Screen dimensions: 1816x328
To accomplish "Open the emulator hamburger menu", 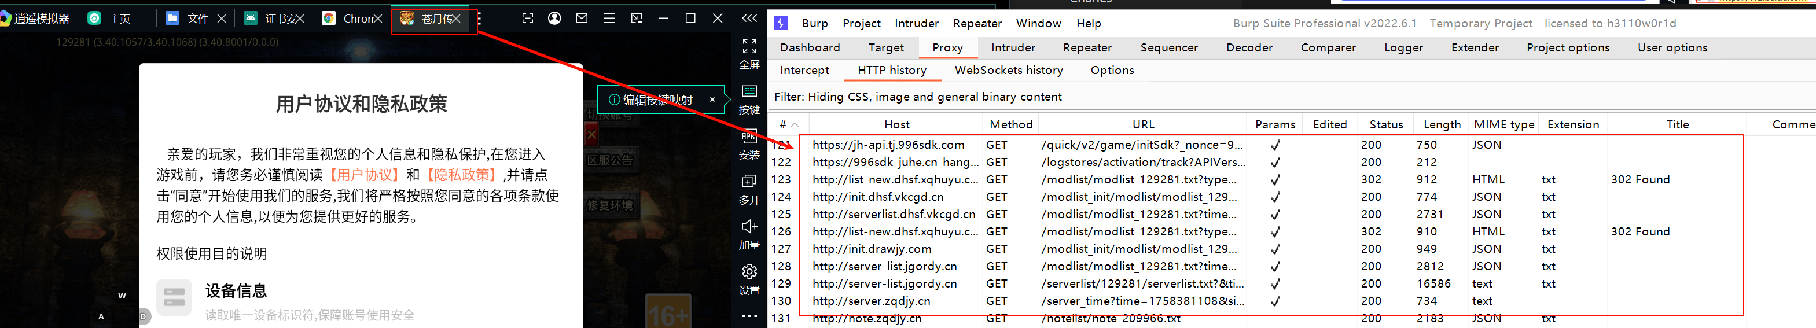I will coord(609,19).
